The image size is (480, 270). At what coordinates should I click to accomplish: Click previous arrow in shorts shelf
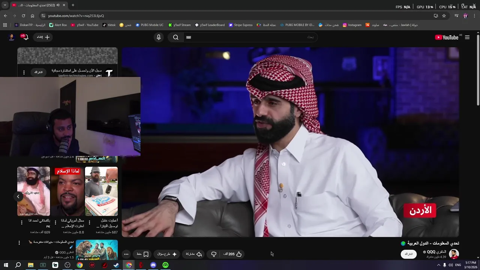(18, 196)
